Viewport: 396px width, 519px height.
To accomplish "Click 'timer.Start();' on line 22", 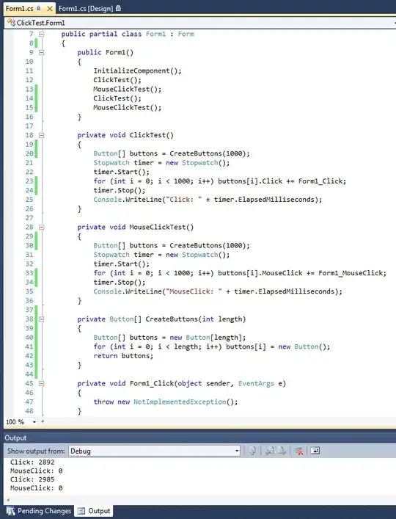I will point(121,172).
